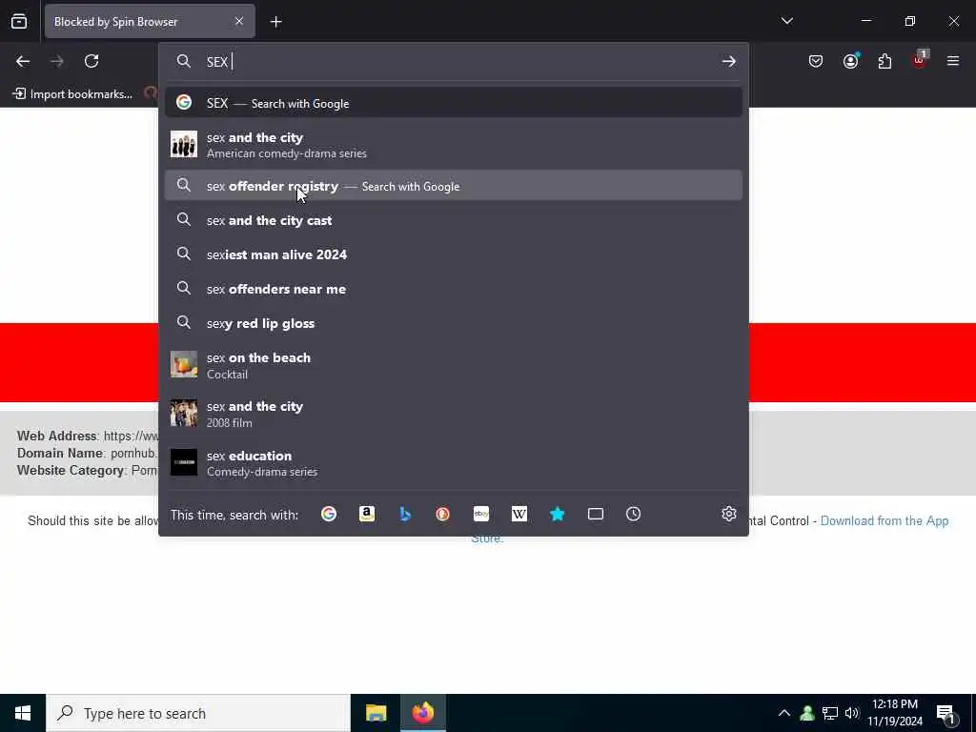The width and height of the screenshot is (976, 732).
Task: Open the Pocket save icon
Action: click(816, 61)
